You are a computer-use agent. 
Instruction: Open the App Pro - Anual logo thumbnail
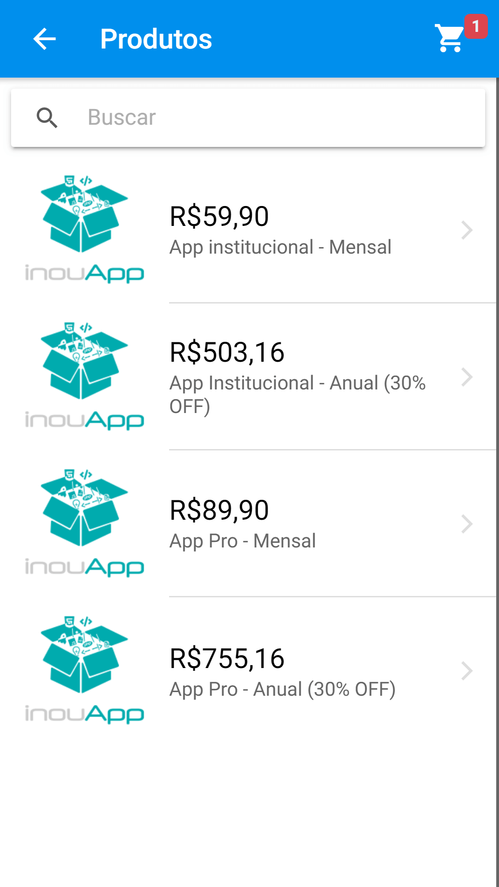[85, 670]
